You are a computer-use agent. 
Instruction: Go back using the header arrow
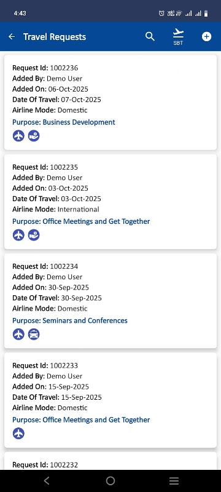tap(12, 37)
